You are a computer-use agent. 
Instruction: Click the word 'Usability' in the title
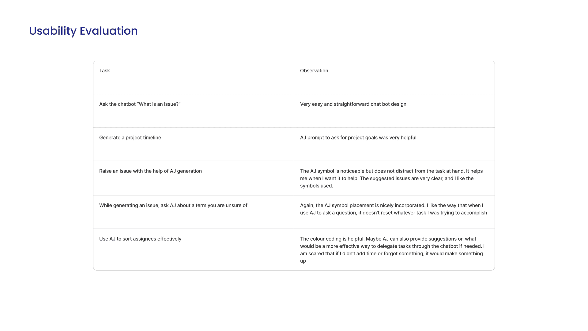[53, 31]
